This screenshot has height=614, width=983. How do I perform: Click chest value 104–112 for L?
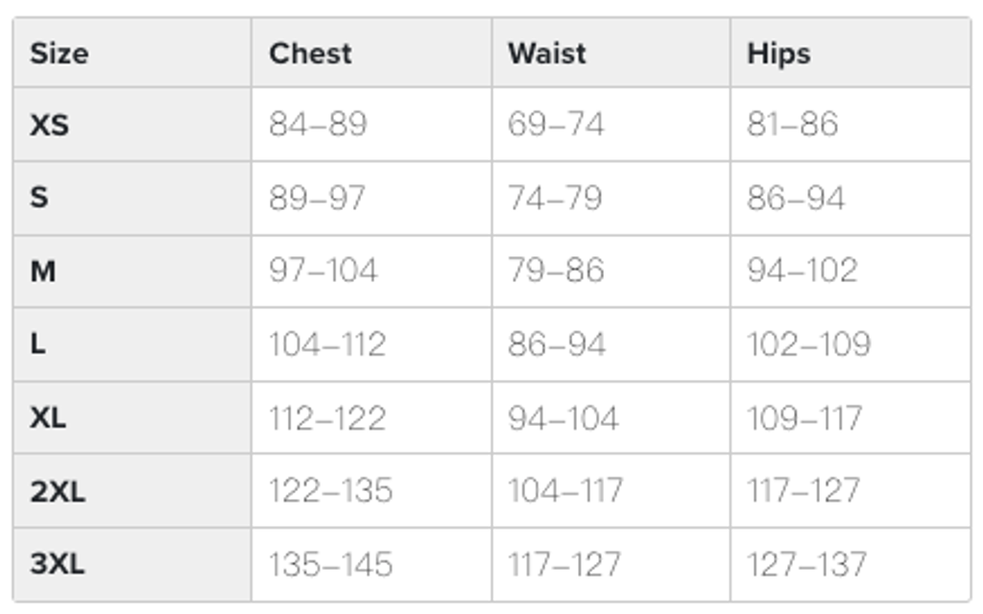pos(327,344)
